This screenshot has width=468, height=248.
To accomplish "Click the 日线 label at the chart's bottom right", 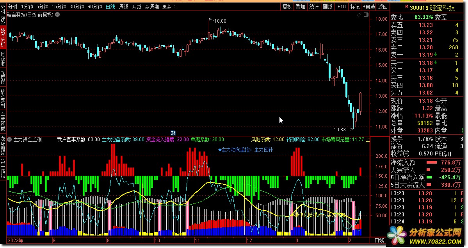I will (379, 241).
